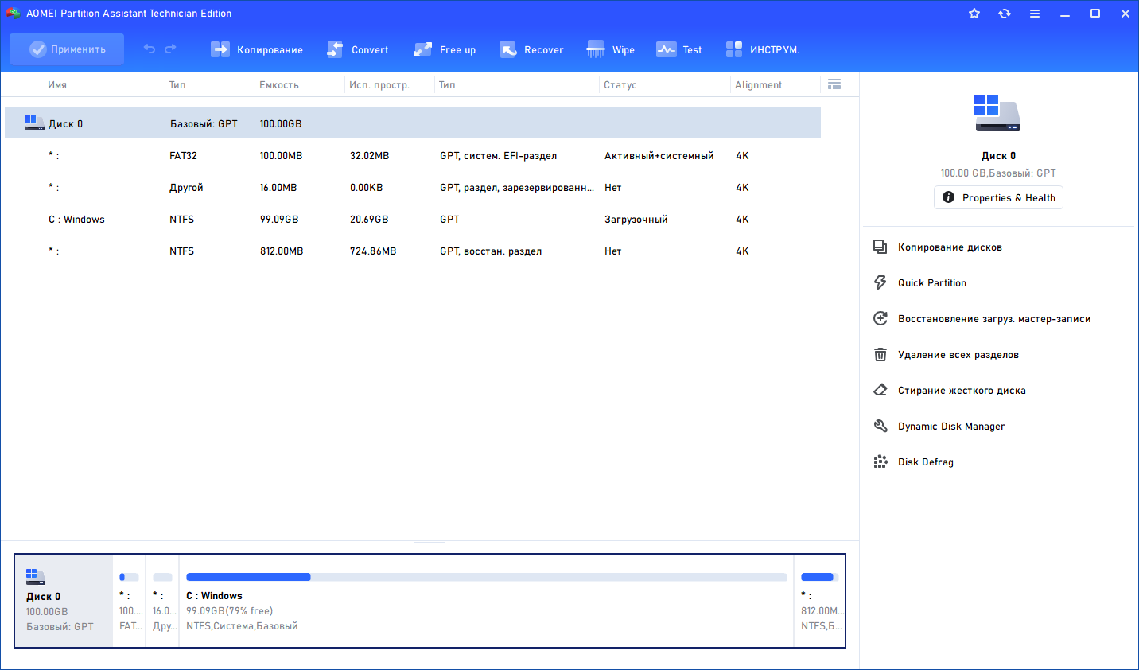Click the GPT, восстан. раздел cell

(491, 251)
